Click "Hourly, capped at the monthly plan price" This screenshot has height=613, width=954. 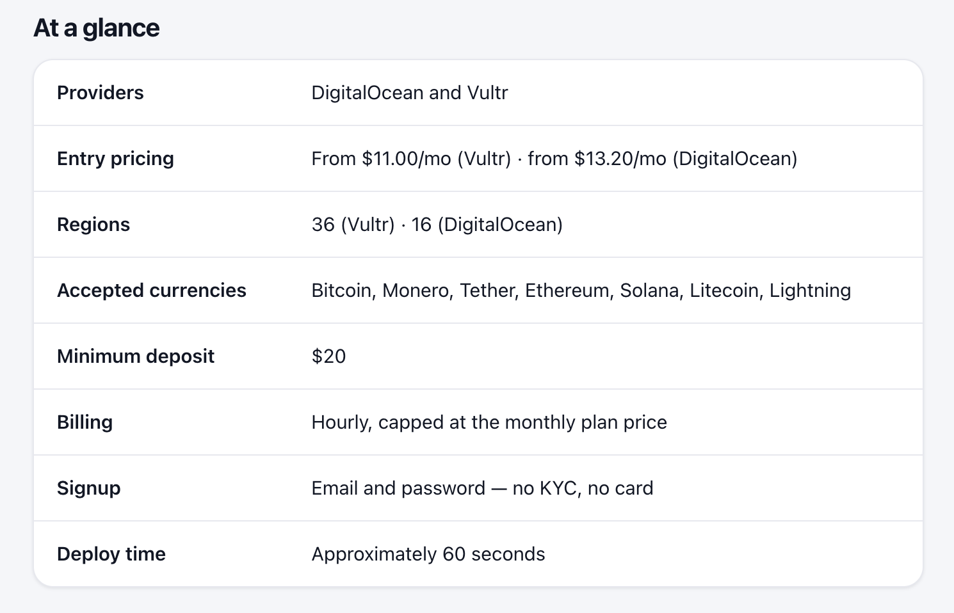(x=489, y=422)
